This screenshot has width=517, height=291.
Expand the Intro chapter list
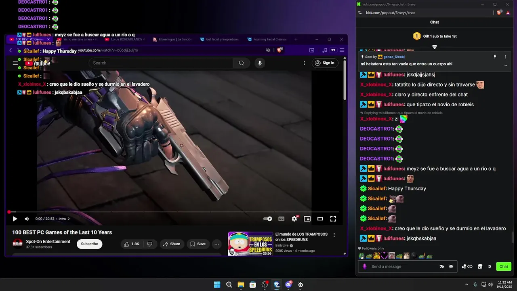click(x=64, y=219)
